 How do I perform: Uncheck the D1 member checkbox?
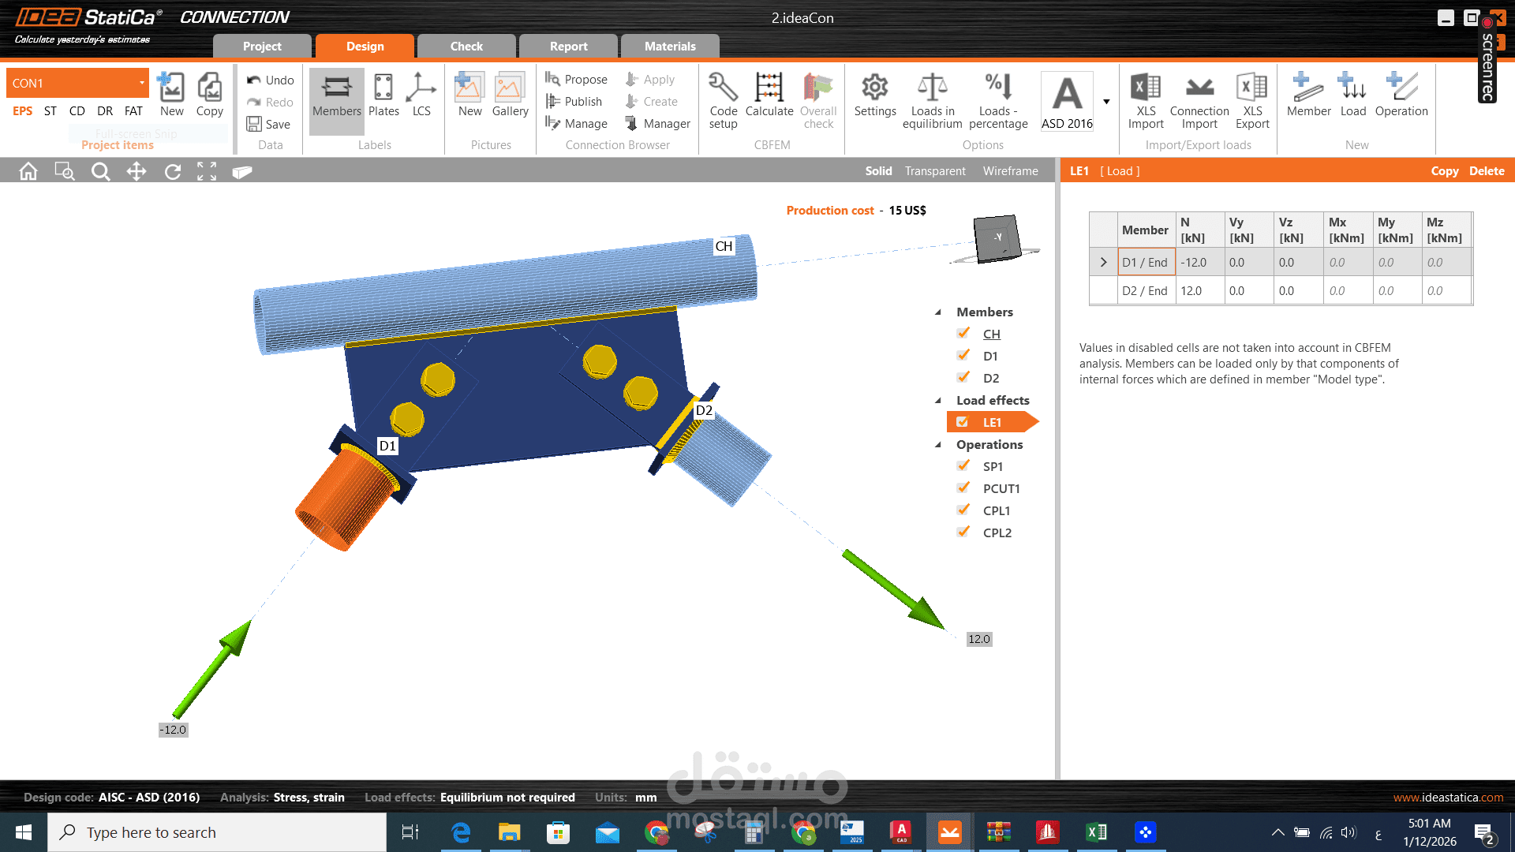[963, 356]
